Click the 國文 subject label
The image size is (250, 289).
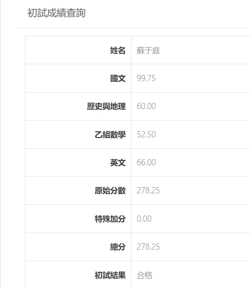tap(118, 79)
